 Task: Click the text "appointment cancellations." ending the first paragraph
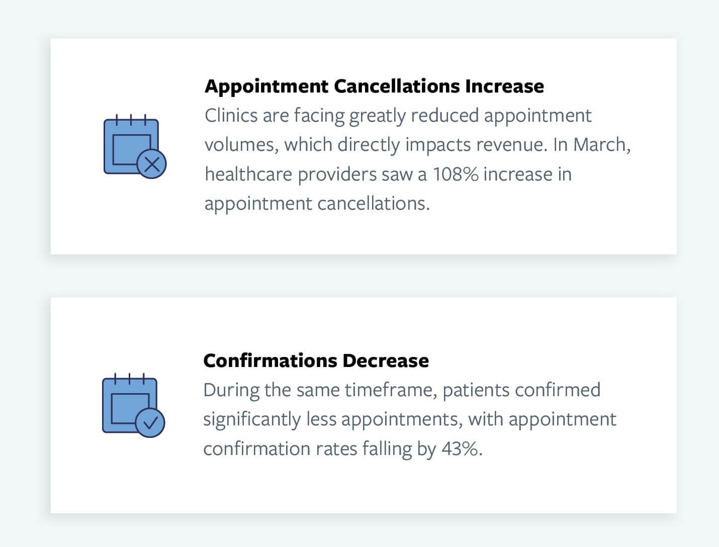(x=317, y=204)
